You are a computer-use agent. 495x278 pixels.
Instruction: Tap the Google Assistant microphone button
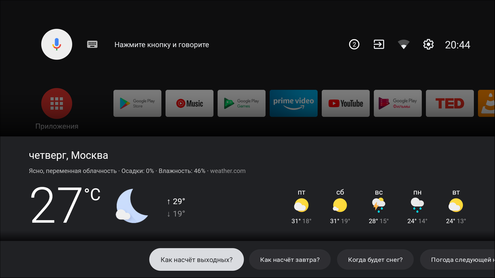click(x=57, y=44)
